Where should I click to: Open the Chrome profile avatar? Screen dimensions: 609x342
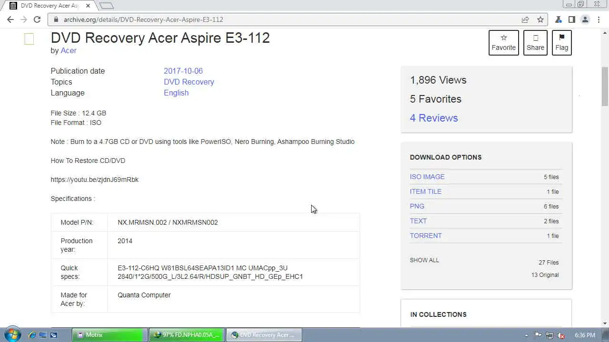pos(585,19)
